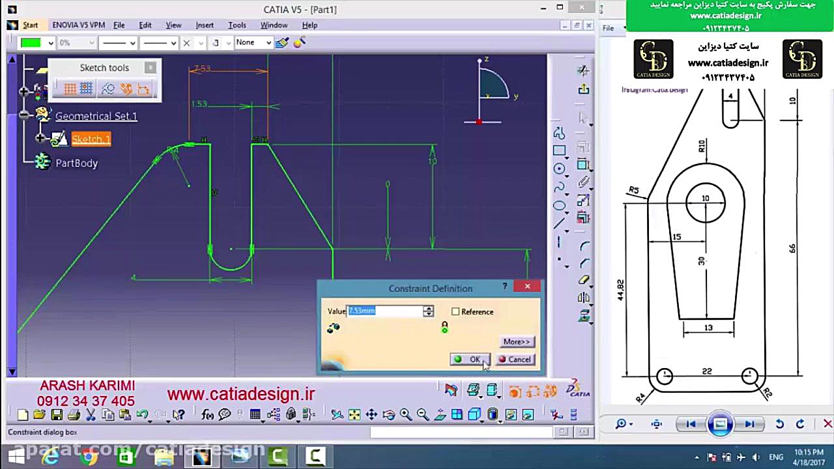Select the Corner tool
The height and width of the screenshot is (469, 834).
[584, 246]
